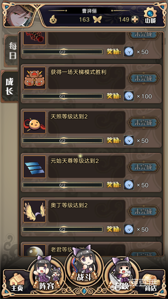
Task: Click 未完成 button for 天梯模式 task
Action: [143, 78]
